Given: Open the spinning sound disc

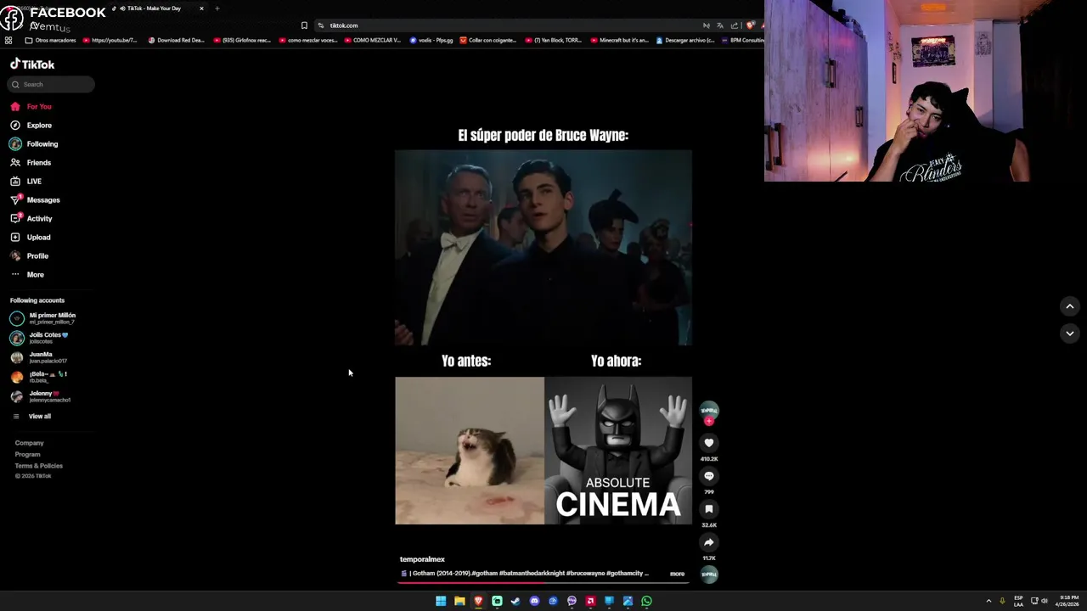Looking at the screenshot, I should (x=709, y=575).
